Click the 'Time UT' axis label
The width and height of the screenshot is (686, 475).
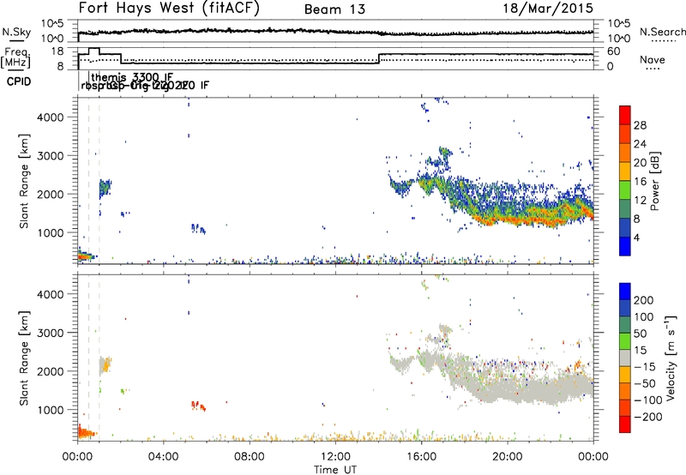pyautogui.click(x=335, y=470)
